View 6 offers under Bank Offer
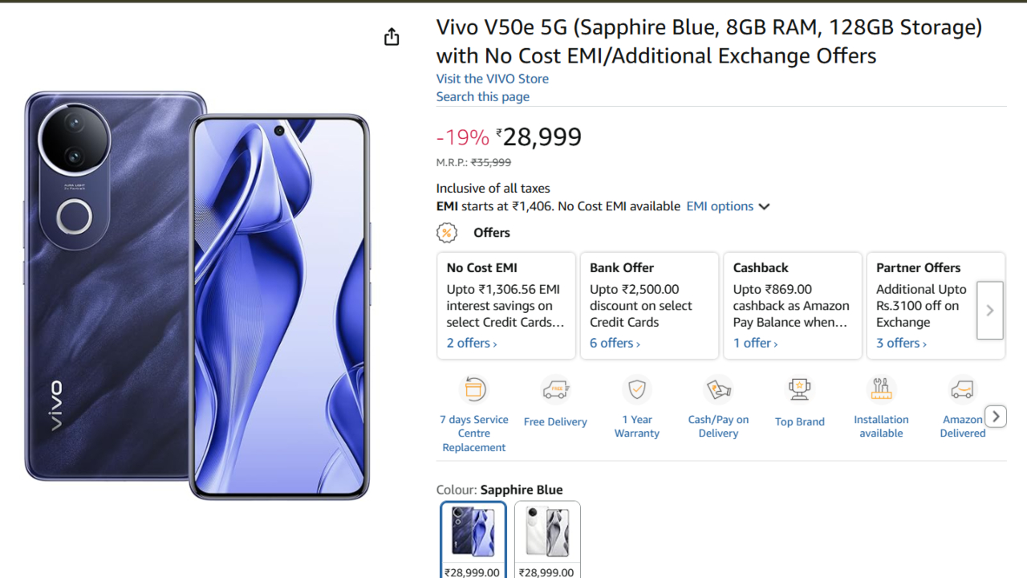The image size is (1027, 578). [615, 344]
